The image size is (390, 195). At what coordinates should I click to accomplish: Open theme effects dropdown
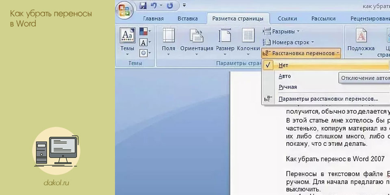tap(145, 53)
